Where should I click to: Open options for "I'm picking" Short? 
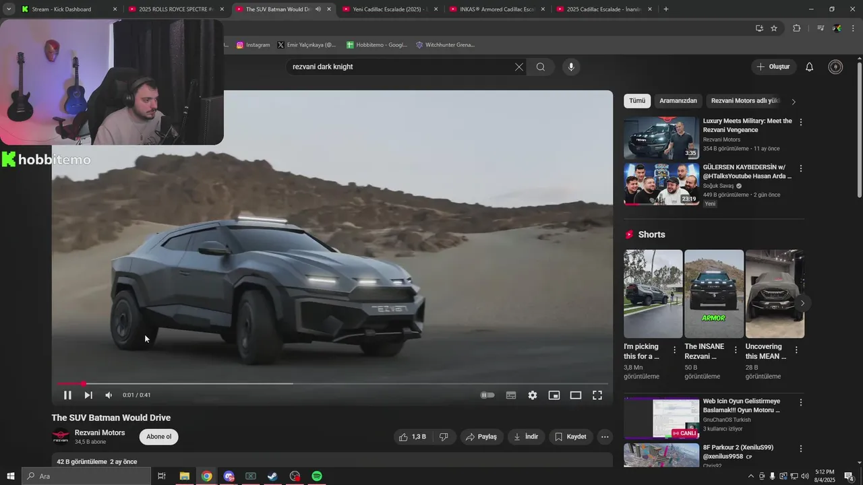coord(674,350)
